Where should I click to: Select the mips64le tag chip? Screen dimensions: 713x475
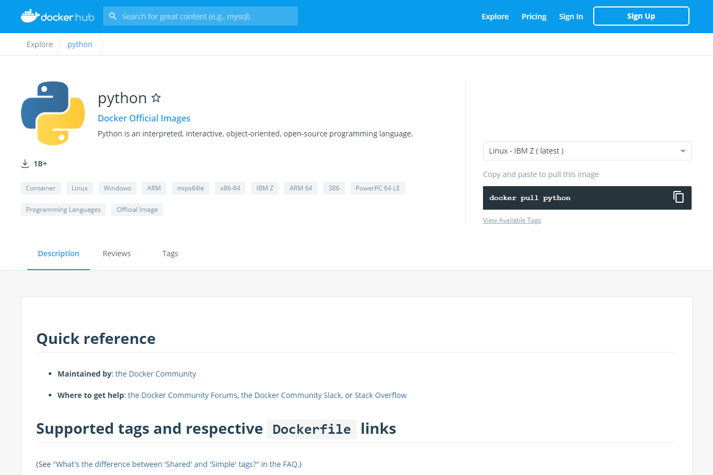pos(190,188)
